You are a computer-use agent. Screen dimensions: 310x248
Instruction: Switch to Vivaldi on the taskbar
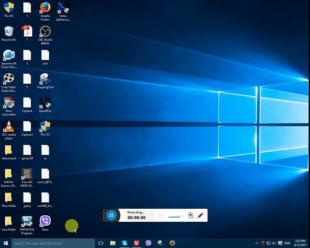tap(136, 243)
